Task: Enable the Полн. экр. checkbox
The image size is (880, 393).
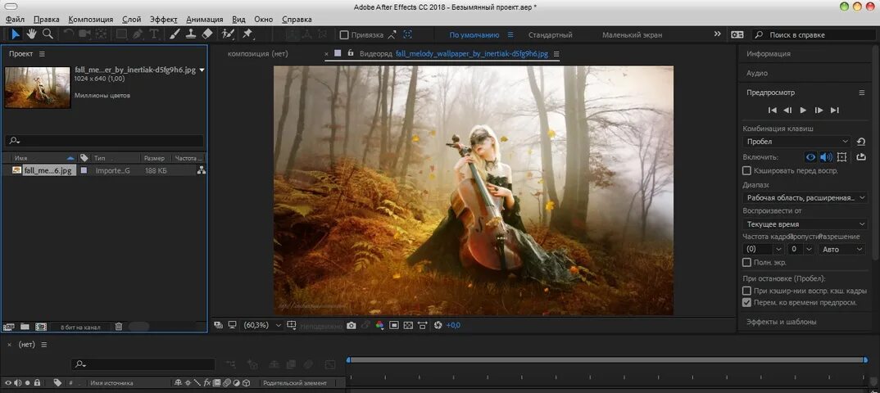Action: coord(746,262)
